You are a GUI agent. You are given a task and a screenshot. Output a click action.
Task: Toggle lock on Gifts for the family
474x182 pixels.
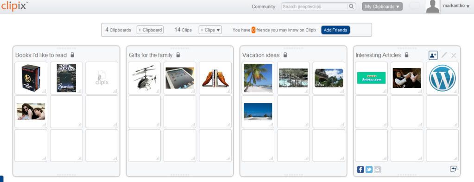pos(178,55)
